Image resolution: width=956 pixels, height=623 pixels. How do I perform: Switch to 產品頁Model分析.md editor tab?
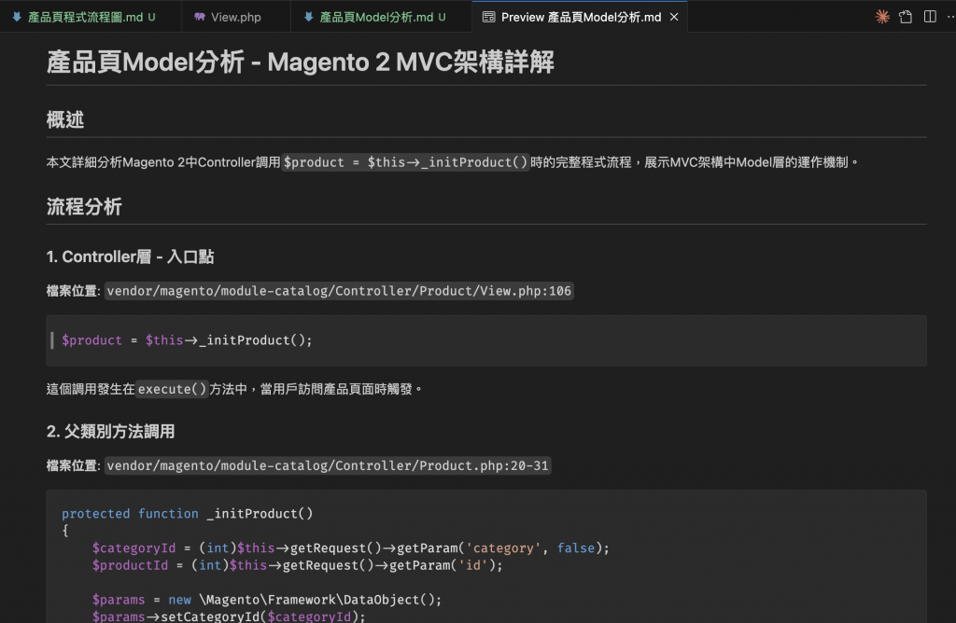(x=381, y=17)
